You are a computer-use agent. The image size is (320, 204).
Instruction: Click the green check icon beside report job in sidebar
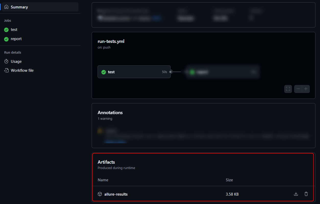(x=6, y=39)
